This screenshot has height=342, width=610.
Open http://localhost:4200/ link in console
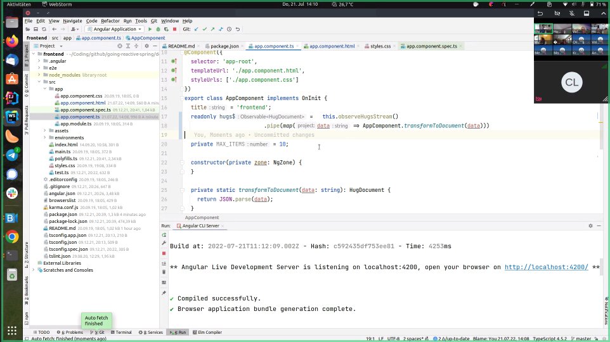(546, 267)
